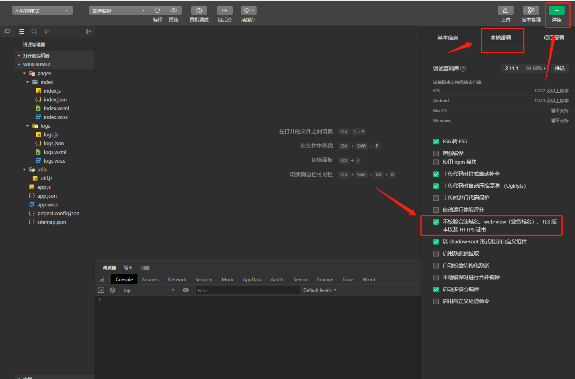
Task: Uncheck the ES6 转 ES5 checkbox
Action: pos(436,142)
